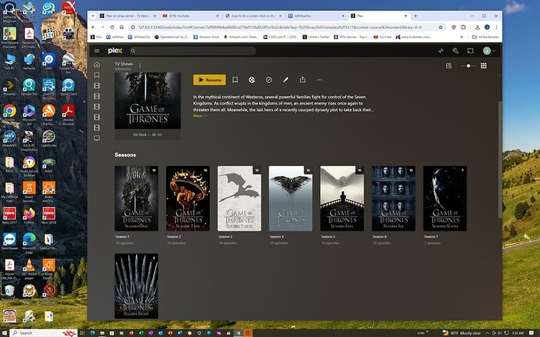540x337 pixels.
Task: Click the share icon beside the pencil
Action: (302, 80)
